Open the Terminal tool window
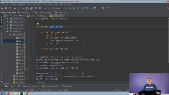The width and height of the screenshot is (169, 95). click(x=67, y=86)
